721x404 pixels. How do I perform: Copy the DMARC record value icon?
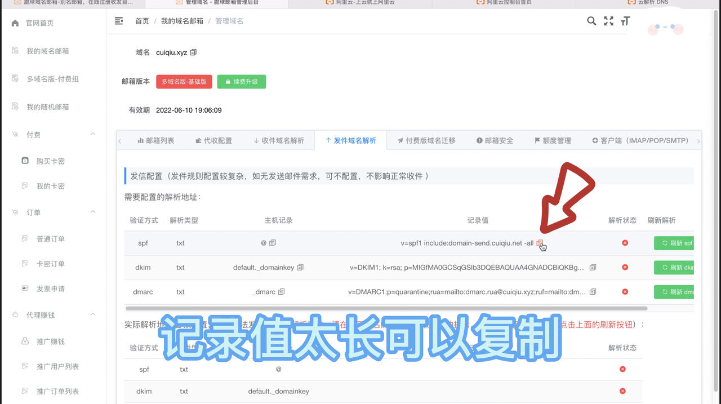[593, 292]
